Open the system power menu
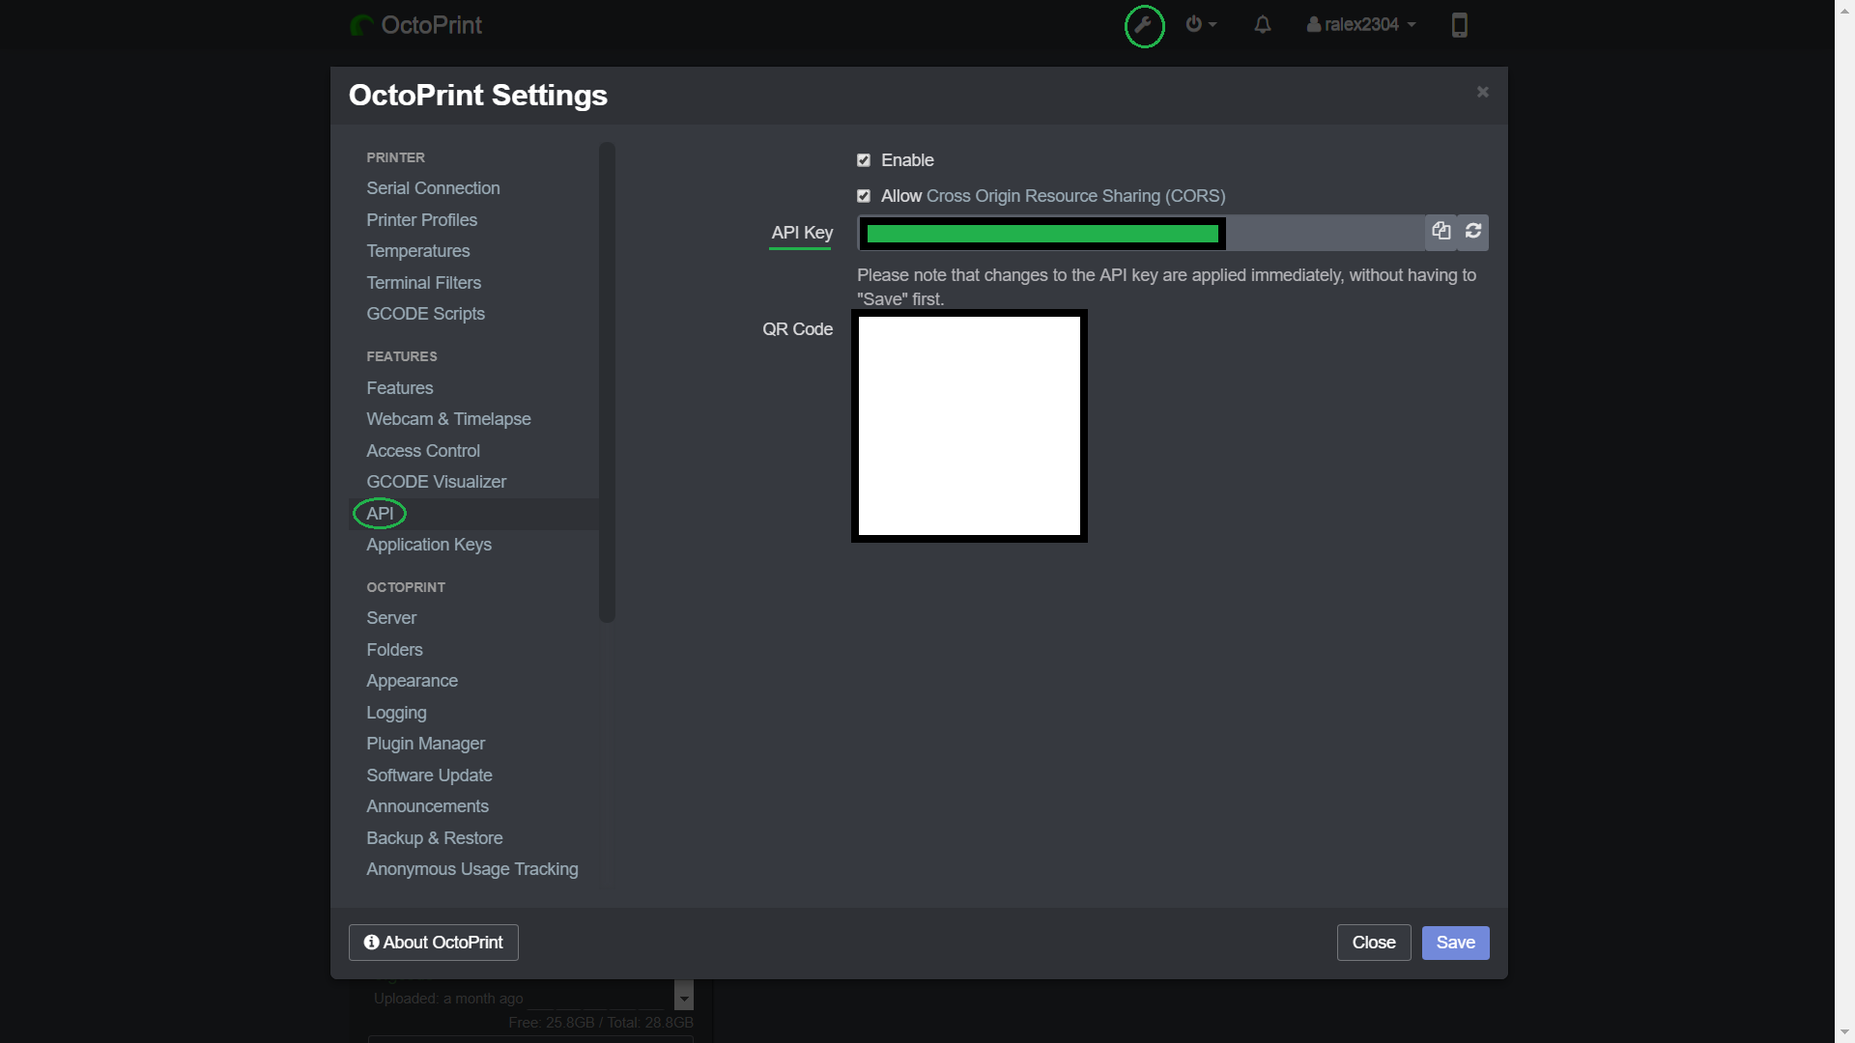The image size is (1855, 1043). coord(1200,25)
